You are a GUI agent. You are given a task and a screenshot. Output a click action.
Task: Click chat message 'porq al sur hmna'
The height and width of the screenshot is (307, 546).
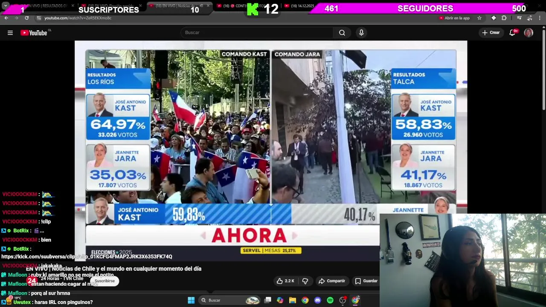pos(50,293)
